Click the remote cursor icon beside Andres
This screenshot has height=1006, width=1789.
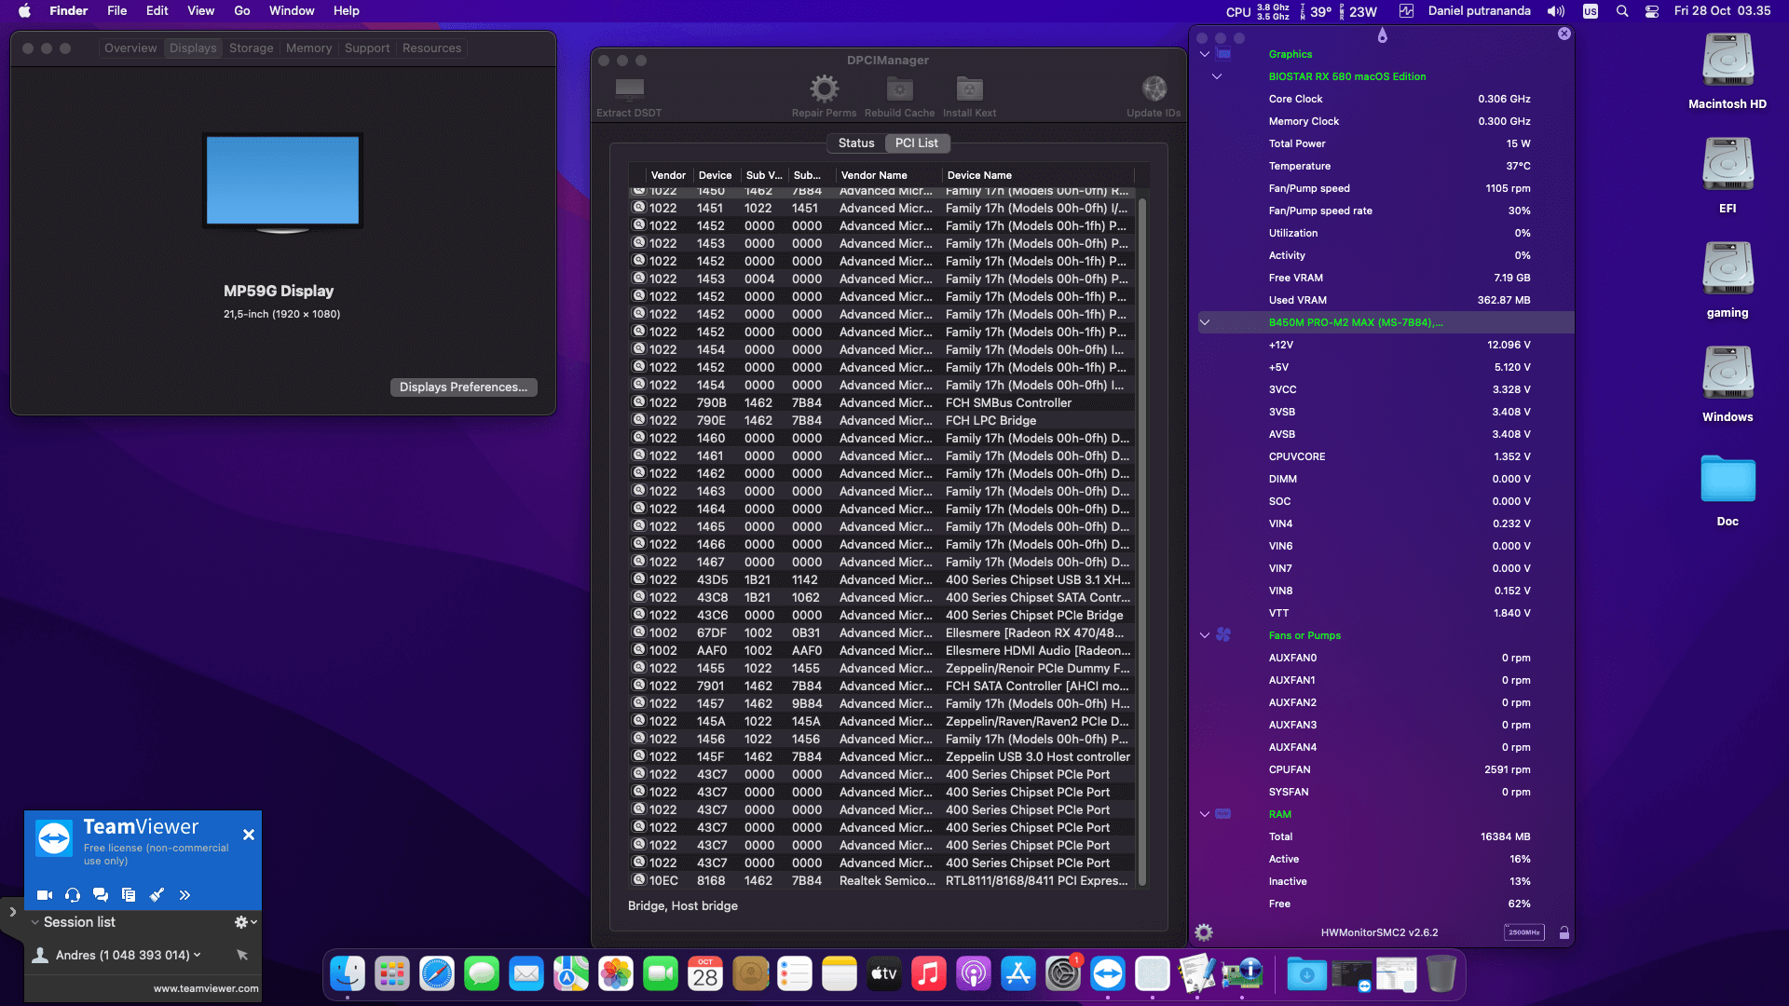[242, 955]
